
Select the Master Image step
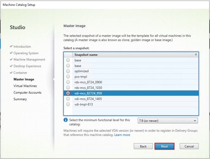click(x=24, y=79)
